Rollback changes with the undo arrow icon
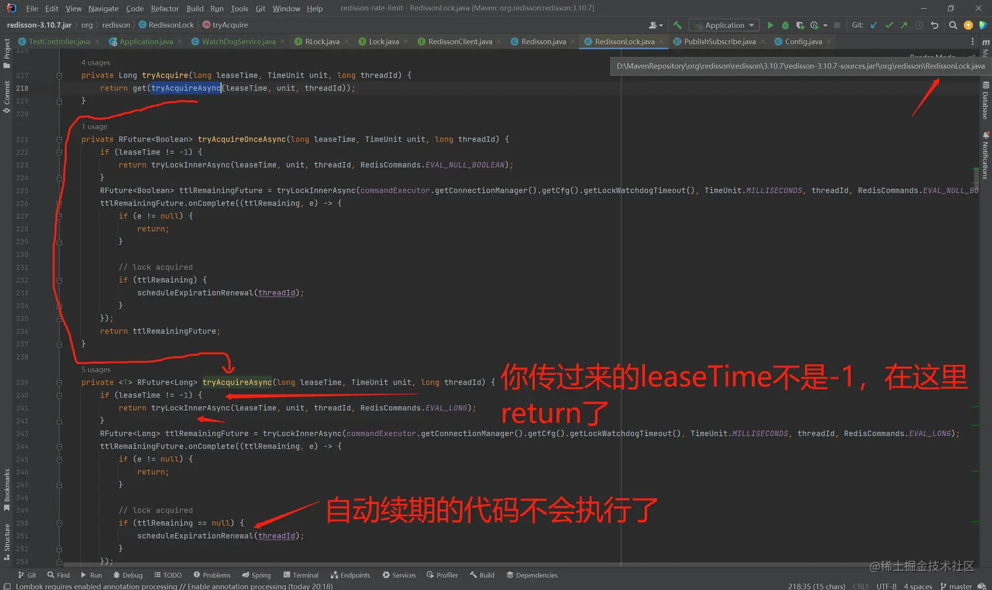992x590 pixels. 935,25
